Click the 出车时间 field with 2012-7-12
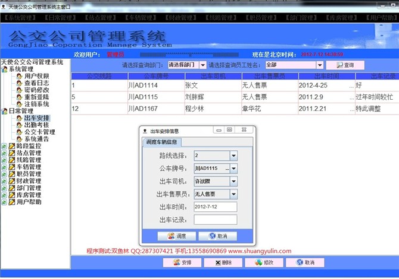Image resolution: width=399 pixels, height=279 pixels. click(x=216, y=207)
